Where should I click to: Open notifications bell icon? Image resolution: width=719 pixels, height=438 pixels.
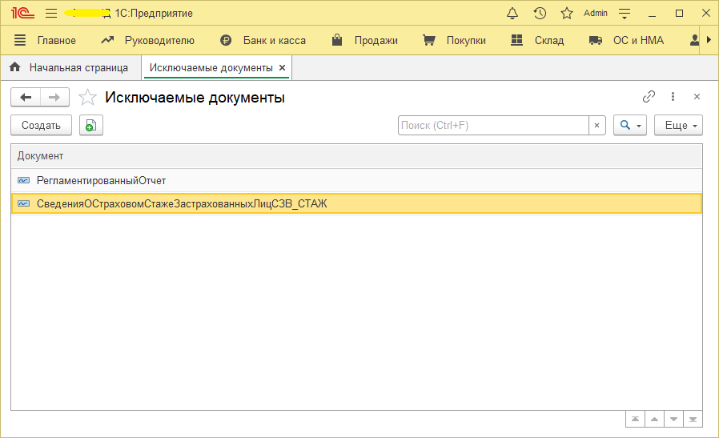point(512,14)
